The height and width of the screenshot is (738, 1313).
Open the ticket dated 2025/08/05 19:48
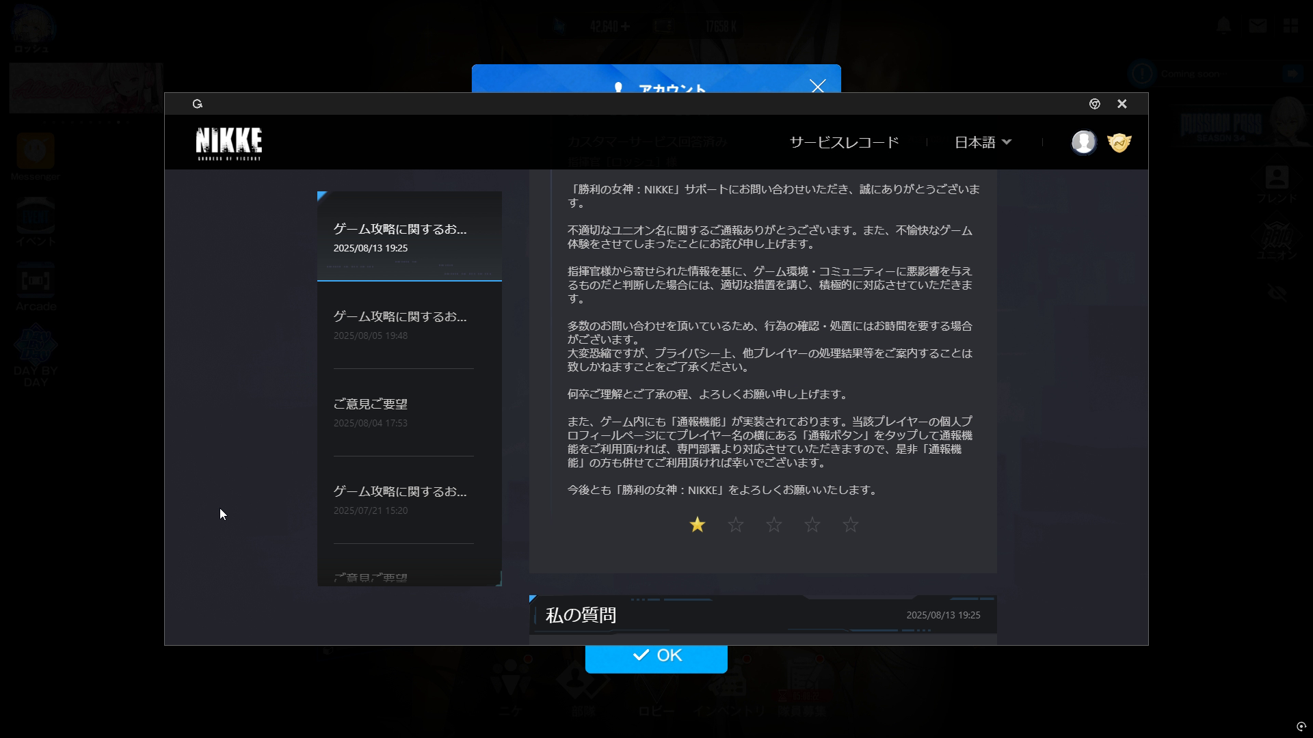[403, 325]
